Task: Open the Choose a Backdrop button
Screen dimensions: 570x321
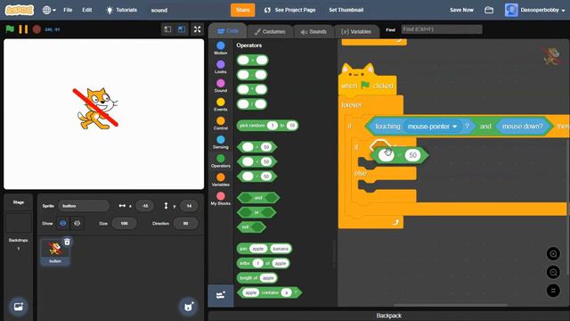Action: [19, 307]
